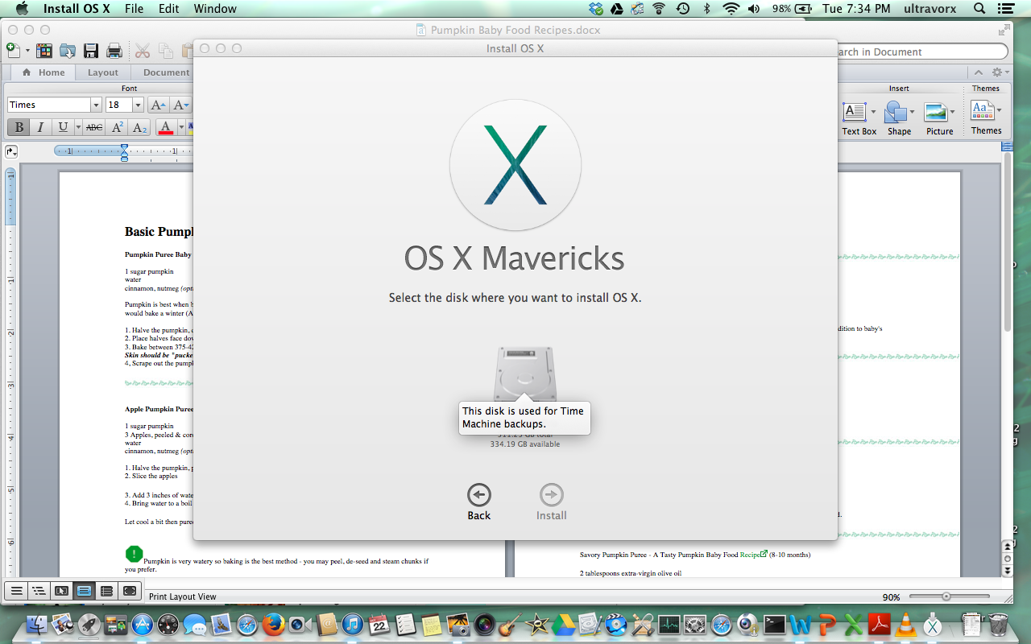This screenshot has width=1031, height=644.
Task: Open VLC cone icon in Dock
Action: pyautogui.click(x=905, y=624)
